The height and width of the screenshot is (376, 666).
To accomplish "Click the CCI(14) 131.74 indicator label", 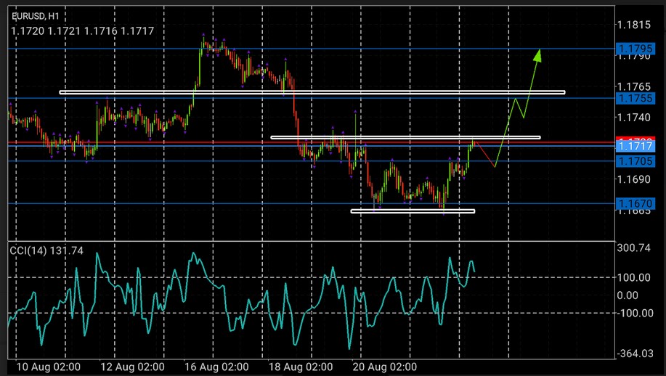I will pyautogui.click(x=46, y=250).
